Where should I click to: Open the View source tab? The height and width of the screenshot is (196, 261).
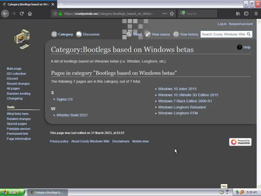pos(158,34)
